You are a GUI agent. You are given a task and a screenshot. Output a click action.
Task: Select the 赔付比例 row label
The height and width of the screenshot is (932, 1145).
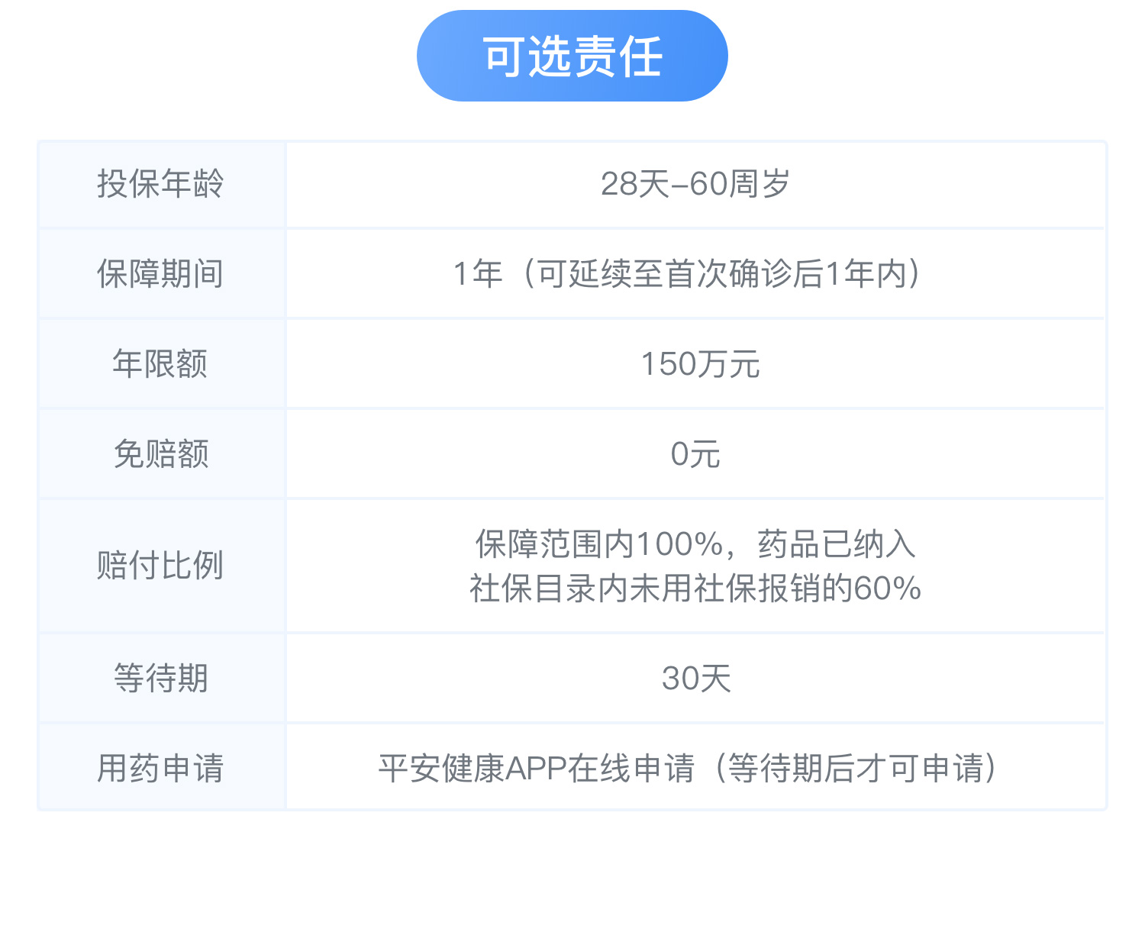tap(160, 566)
